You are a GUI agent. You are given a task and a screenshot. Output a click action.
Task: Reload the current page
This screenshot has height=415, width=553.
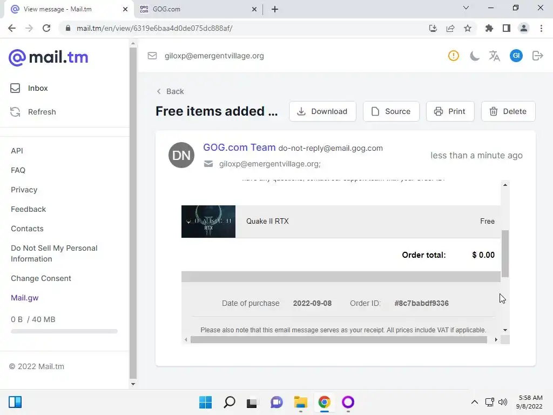click(x=46, y=28)
